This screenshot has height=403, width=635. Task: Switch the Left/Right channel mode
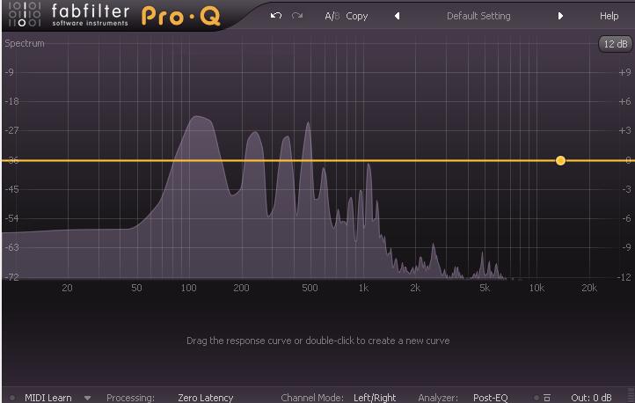coord(375,398)
